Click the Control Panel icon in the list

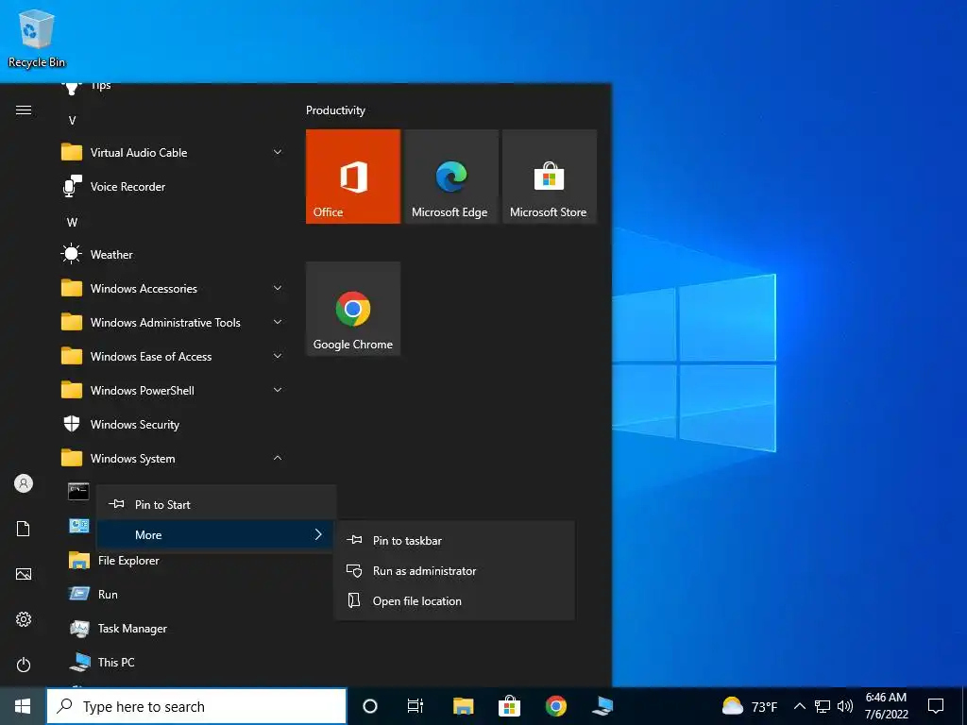79,526
